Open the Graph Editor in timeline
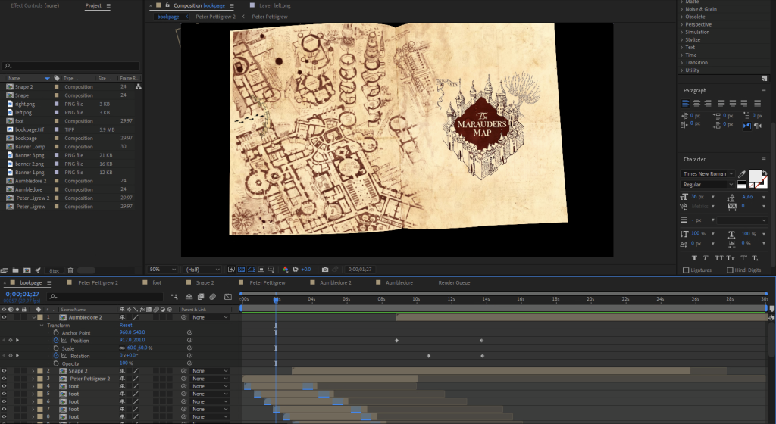776x424 pixels. (227, 297)
